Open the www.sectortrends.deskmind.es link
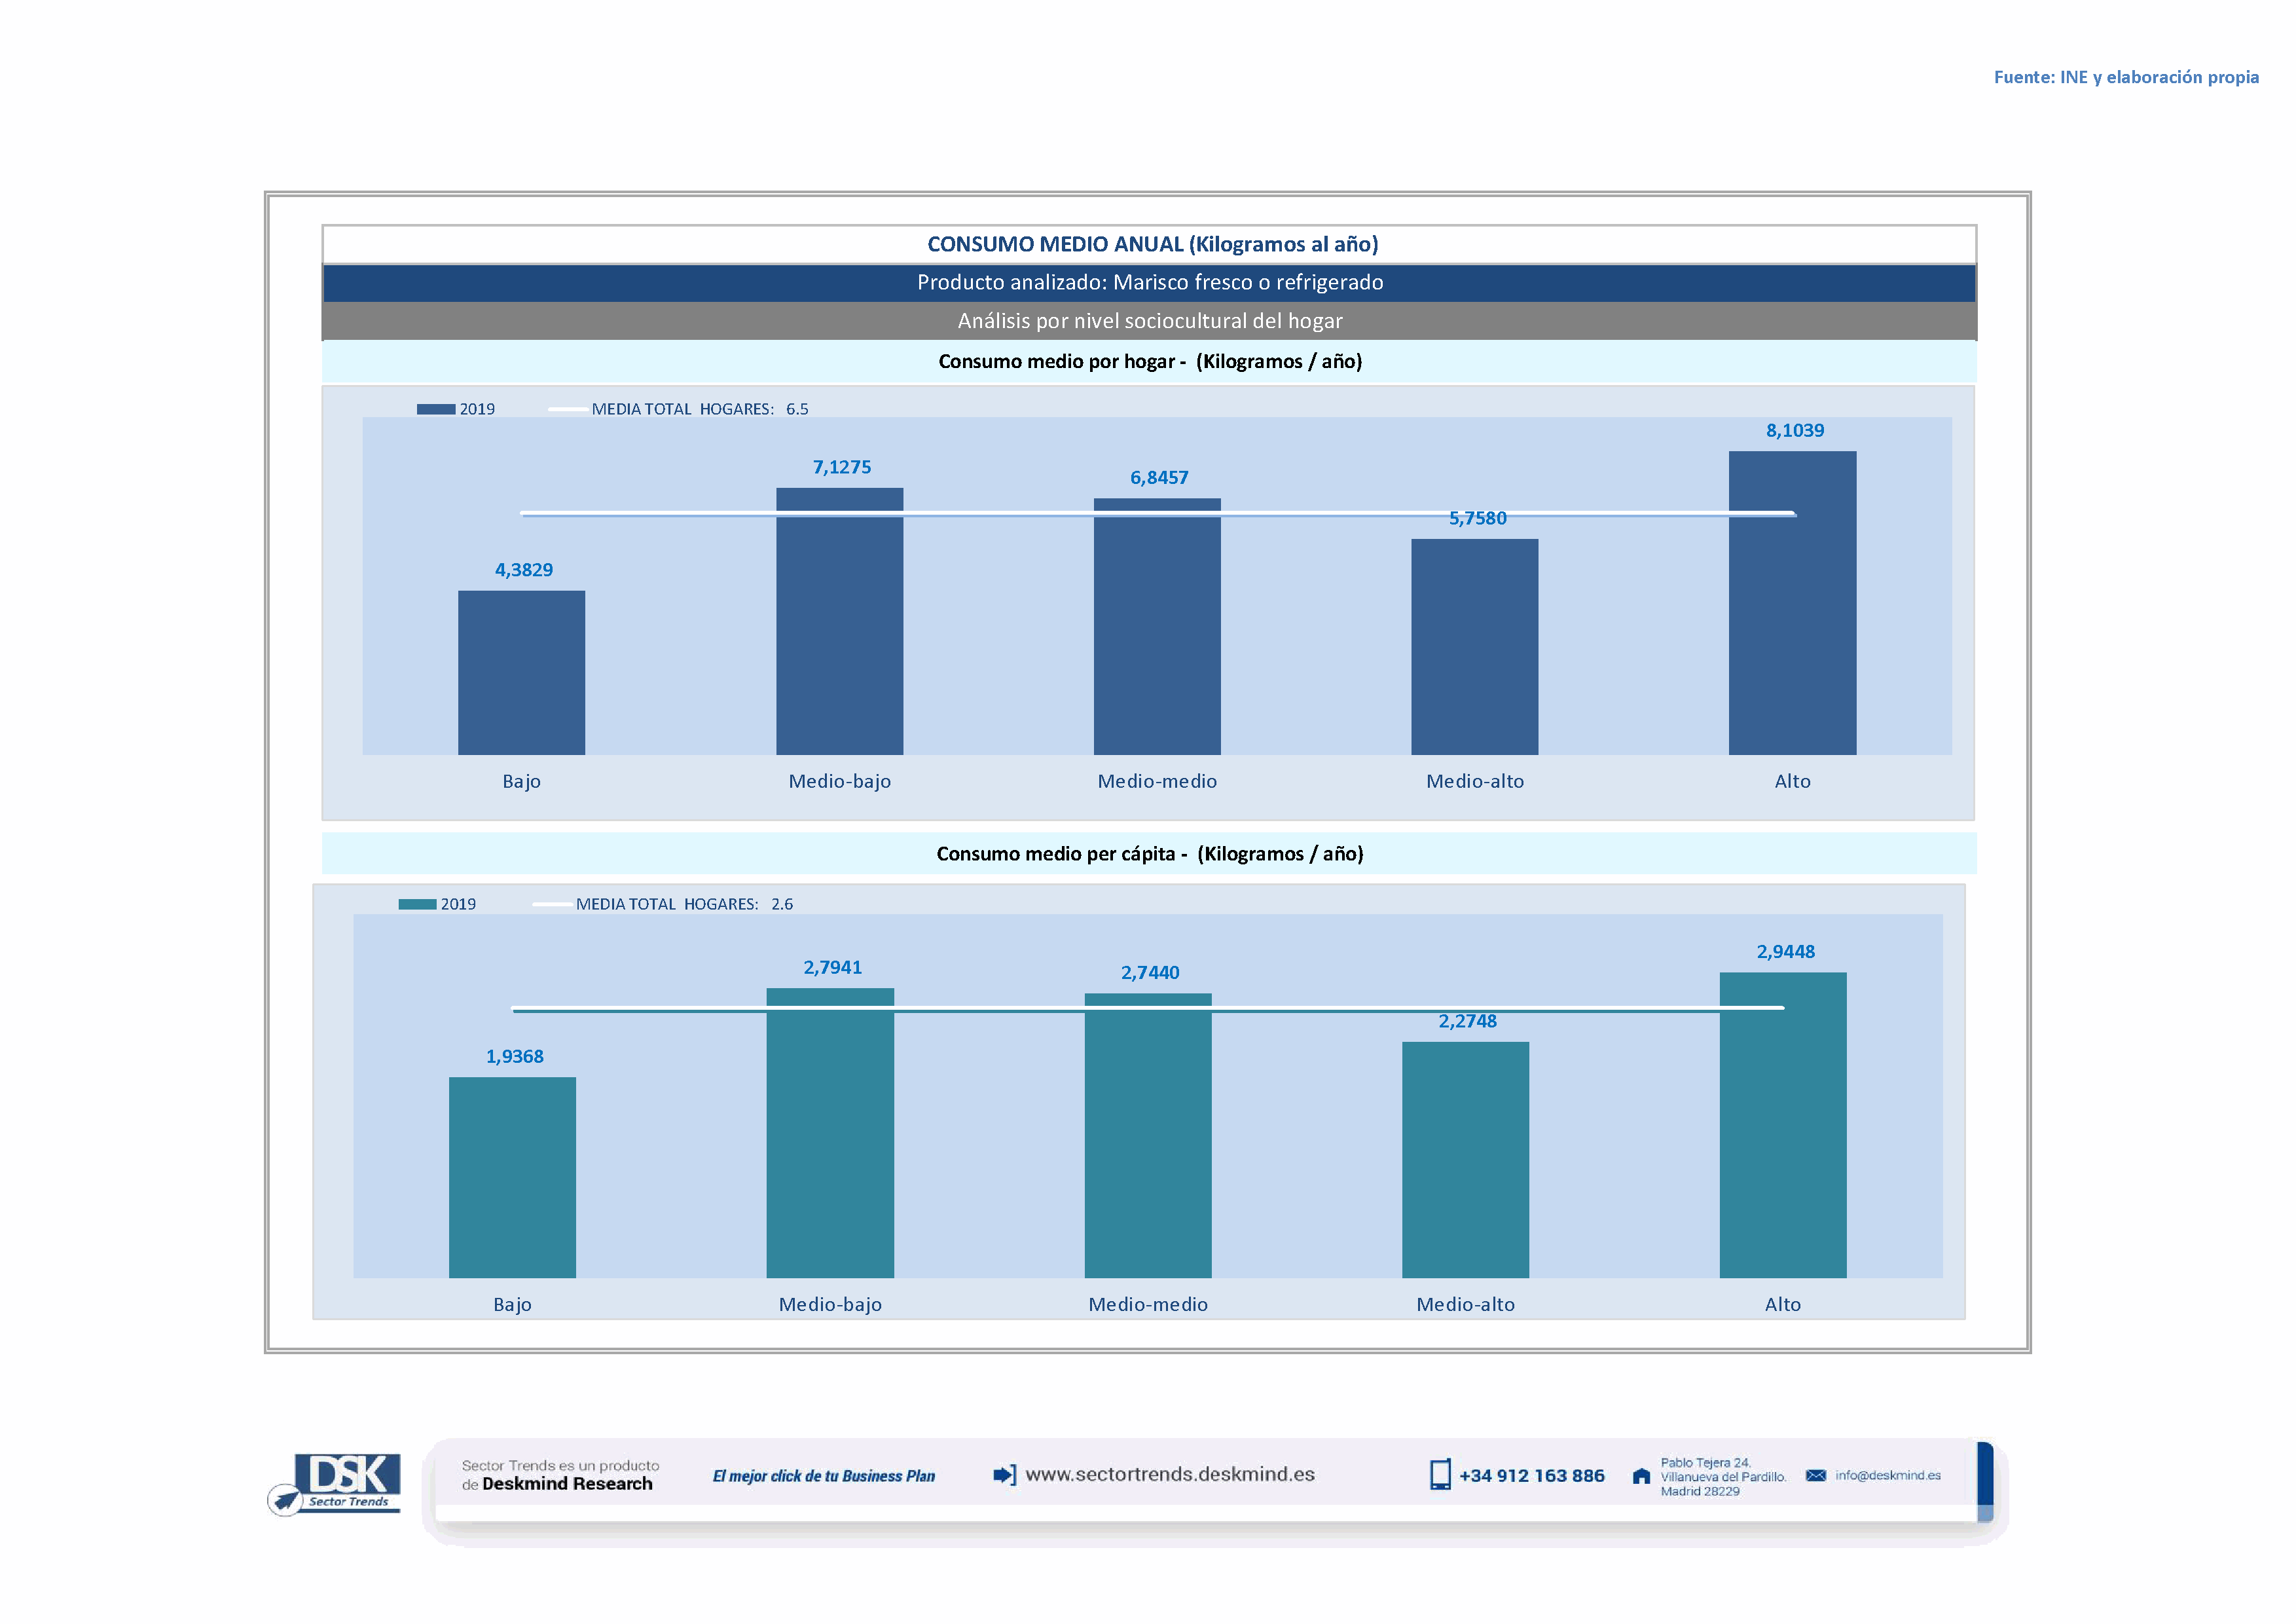Viewport: 2296px width, 1624px height. point(1170,1474)
